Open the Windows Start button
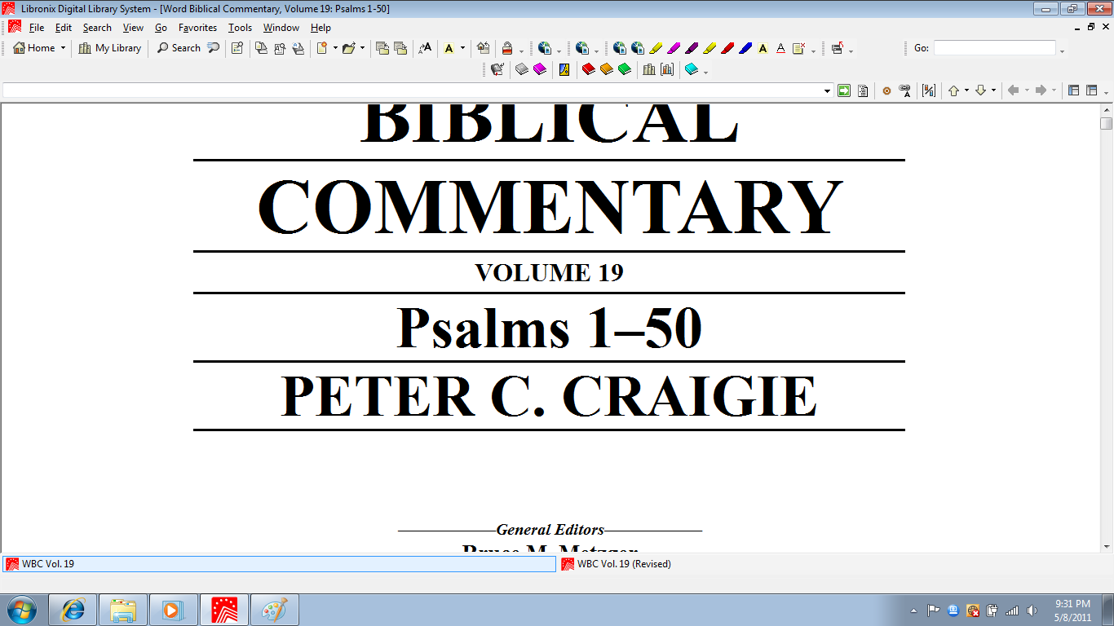This screenshot has width=1114, height=626. coord(22,610)
